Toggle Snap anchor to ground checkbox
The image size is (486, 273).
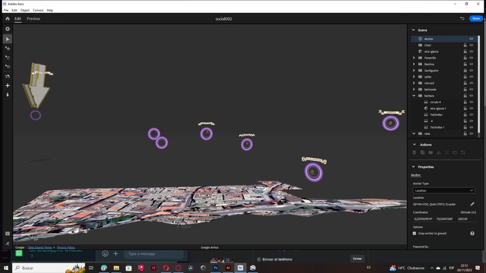point(414,233)
